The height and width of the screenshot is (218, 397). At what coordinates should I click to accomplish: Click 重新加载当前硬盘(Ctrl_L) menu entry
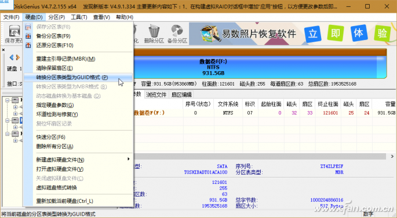pyautogui.click(x=78, y=201)
